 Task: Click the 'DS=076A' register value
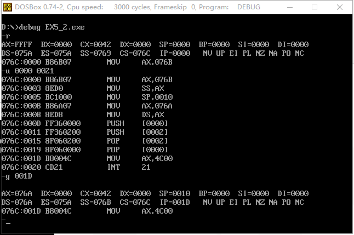[x=16, y=202]
